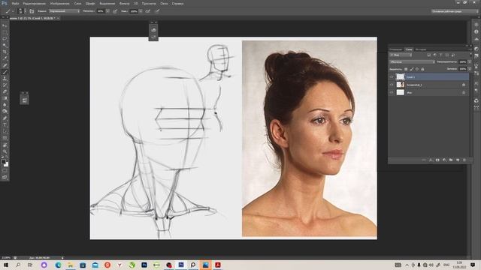
Task: Select the Eraser tool
Action: [5, 91]
